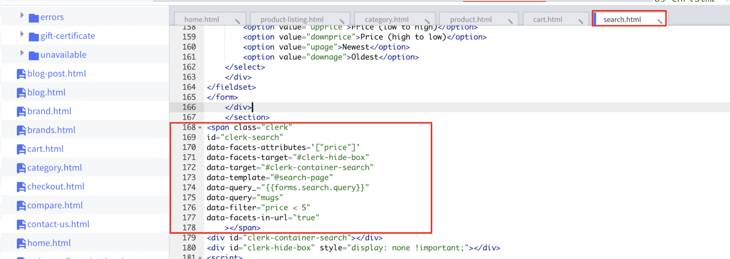Select the search.html tab
This screenshot has width=730, height=259.
point(622,20)
